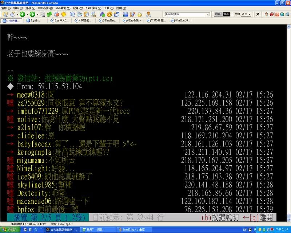
Task: Open the telnet://ptt.cc address dropdown
Action: [x=208, y=14]
